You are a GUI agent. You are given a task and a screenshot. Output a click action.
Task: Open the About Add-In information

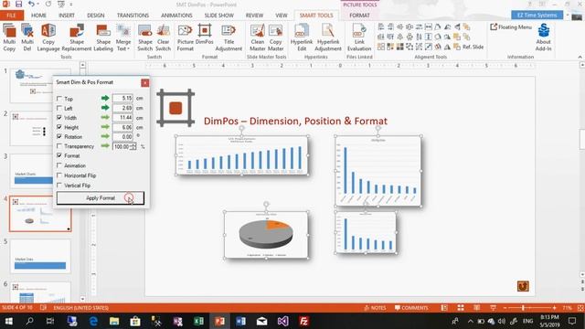tap(543, 37)
